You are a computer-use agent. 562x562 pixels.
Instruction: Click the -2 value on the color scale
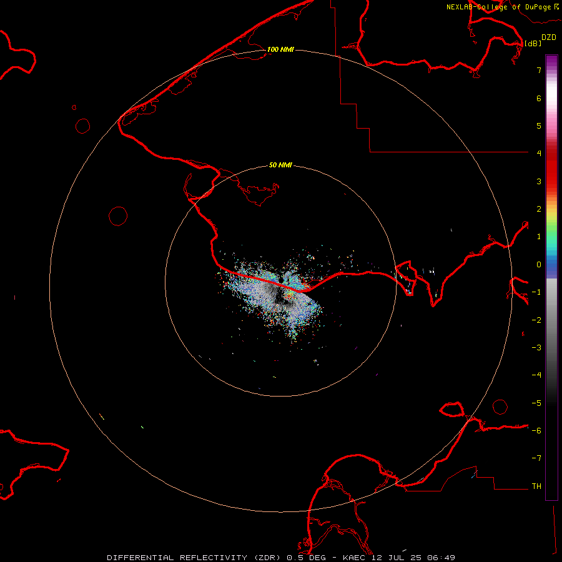click(536, 320)
